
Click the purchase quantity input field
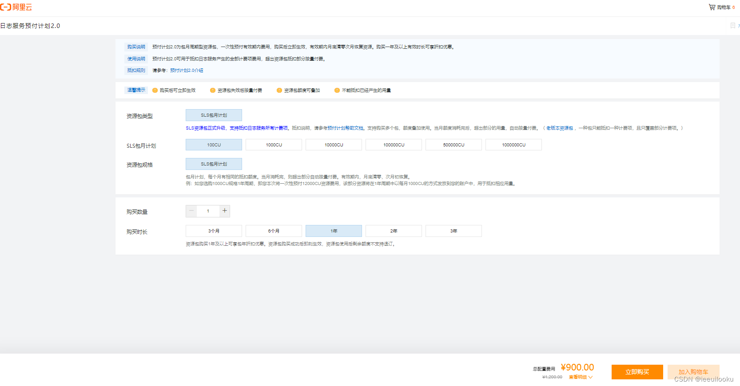[x=208, y=211]
